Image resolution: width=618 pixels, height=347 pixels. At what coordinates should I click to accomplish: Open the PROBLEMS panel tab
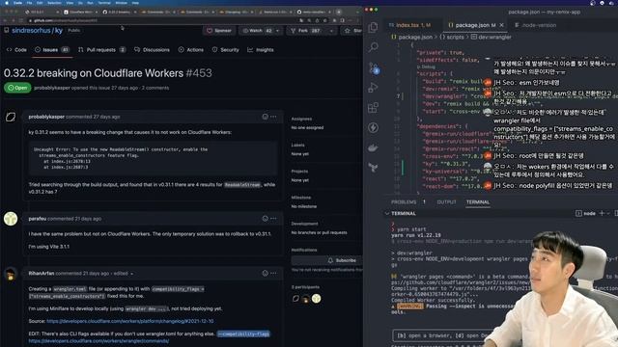tap(404, 202)
